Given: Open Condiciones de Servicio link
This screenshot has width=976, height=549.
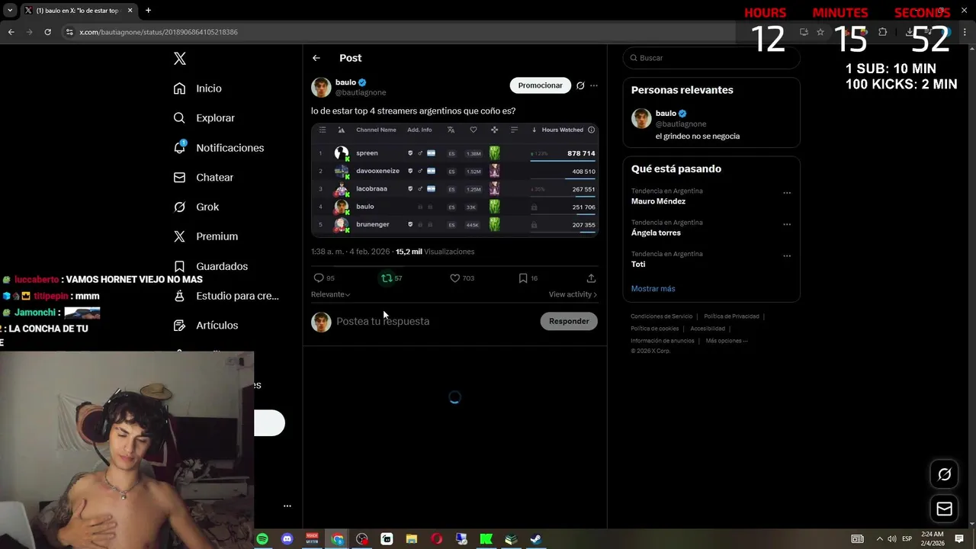Looking at the screenshot, I should point(661,316).
